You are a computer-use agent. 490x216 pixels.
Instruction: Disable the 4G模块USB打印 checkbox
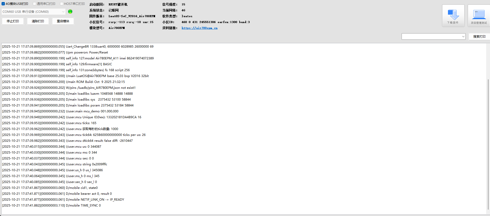point(3,4)
